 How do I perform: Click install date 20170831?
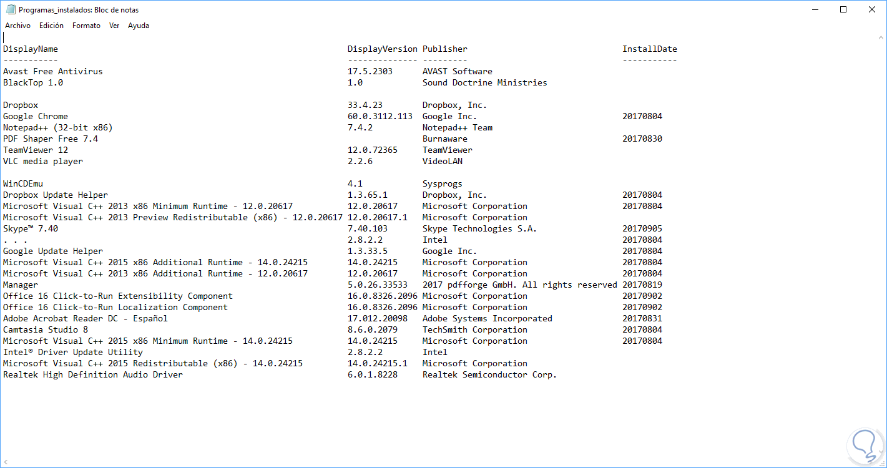(642, 318)
